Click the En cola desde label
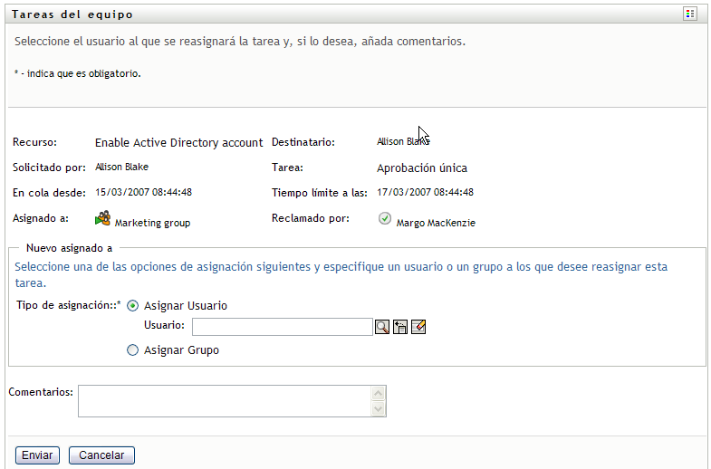 [49, 193]
